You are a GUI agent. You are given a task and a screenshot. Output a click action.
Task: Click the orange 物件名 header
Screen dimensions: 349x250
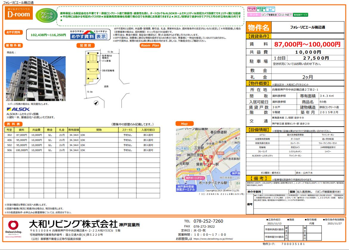(x=259, y=28)
